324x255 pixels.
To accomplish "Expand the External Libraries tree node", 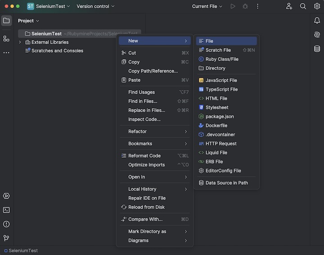I will [x=20, y=42].
